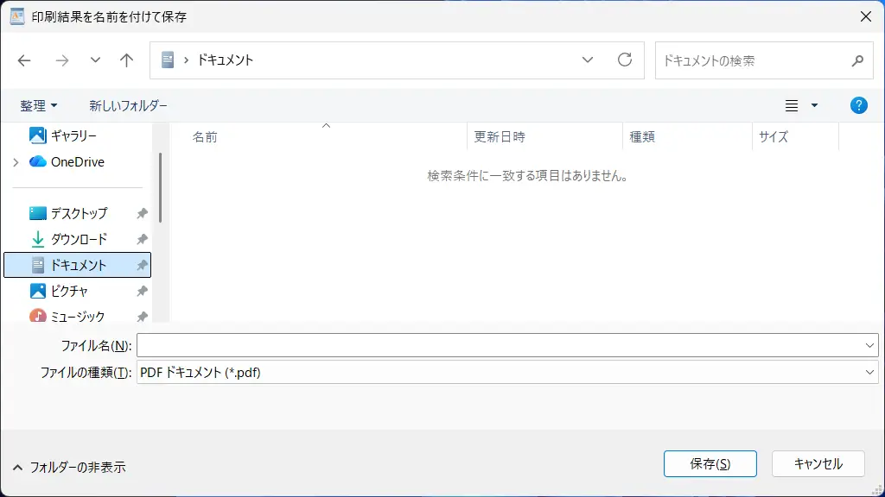Unpin デスクトップ via its pin icon
The image size is (885, 497).
143,213
